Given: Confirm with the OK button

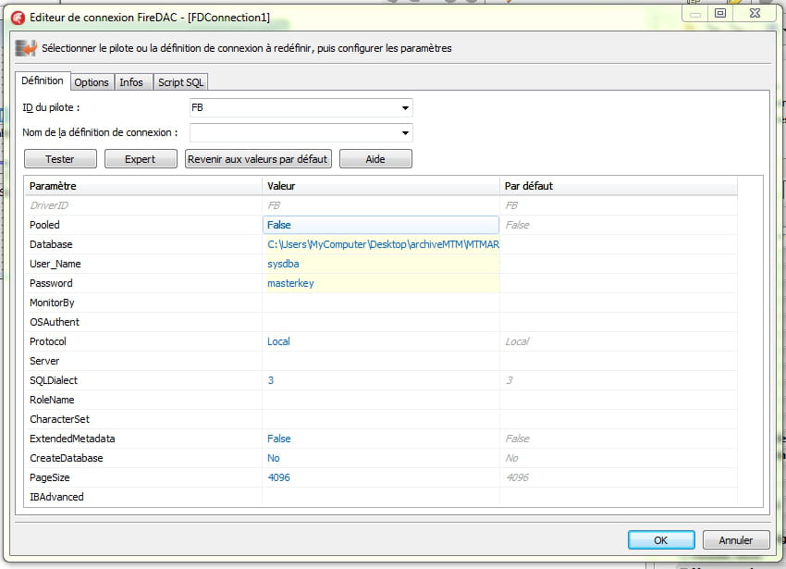Looking at the screenshot, I should tap(661, 540).
